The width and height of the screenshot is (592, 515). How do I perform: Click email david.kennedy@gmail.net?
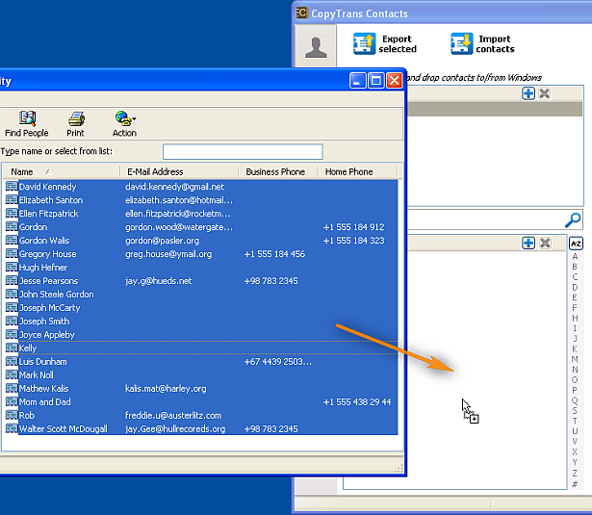(x=174, y=187)
